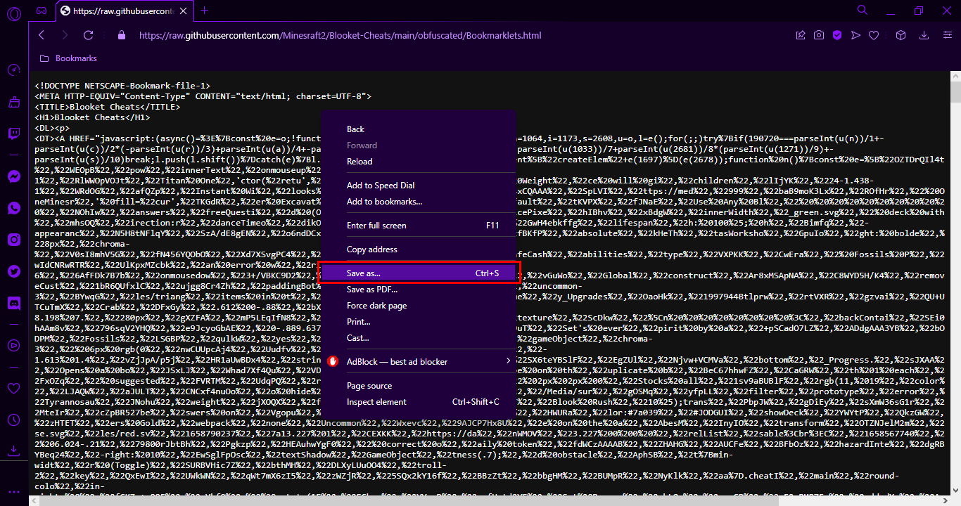Open GX Cleaner broom icon in sidebar
This screenshot has width=961, height=506.
point(13,103)
